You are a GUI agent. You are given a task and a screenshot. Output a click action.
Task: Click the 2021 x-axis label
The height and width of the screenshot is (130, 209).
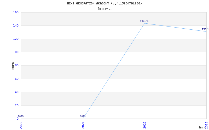[x=83, y=125]
